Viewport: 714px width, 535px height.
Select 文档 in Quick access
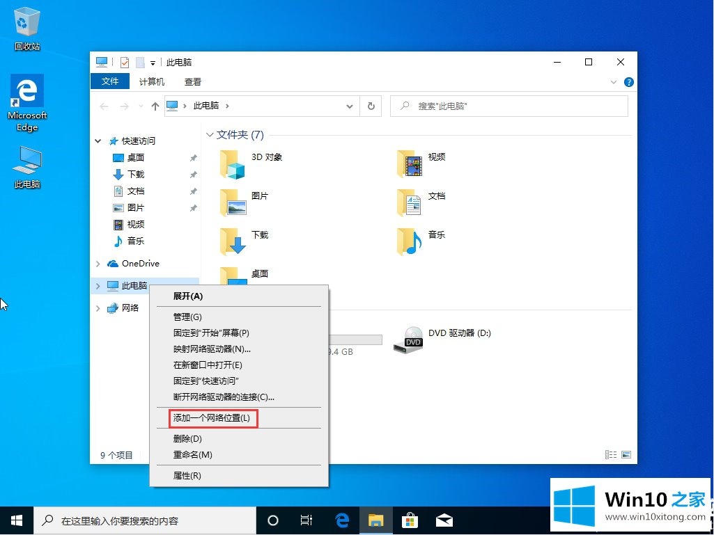coord(136,191)
